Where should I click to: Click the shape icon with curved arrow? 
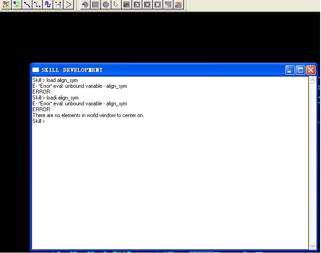137,5
